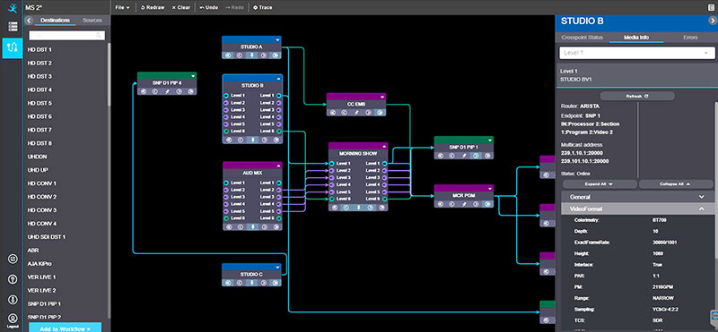Click the Clear toolbar button
The image size is (718, 332).
coord(181,7)
